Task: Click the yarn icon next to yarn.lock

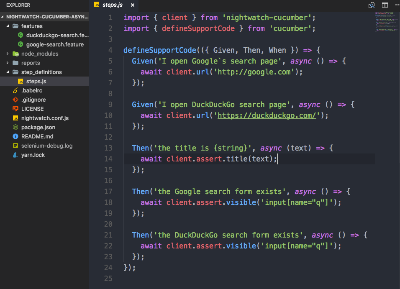Action: point(15,155)
